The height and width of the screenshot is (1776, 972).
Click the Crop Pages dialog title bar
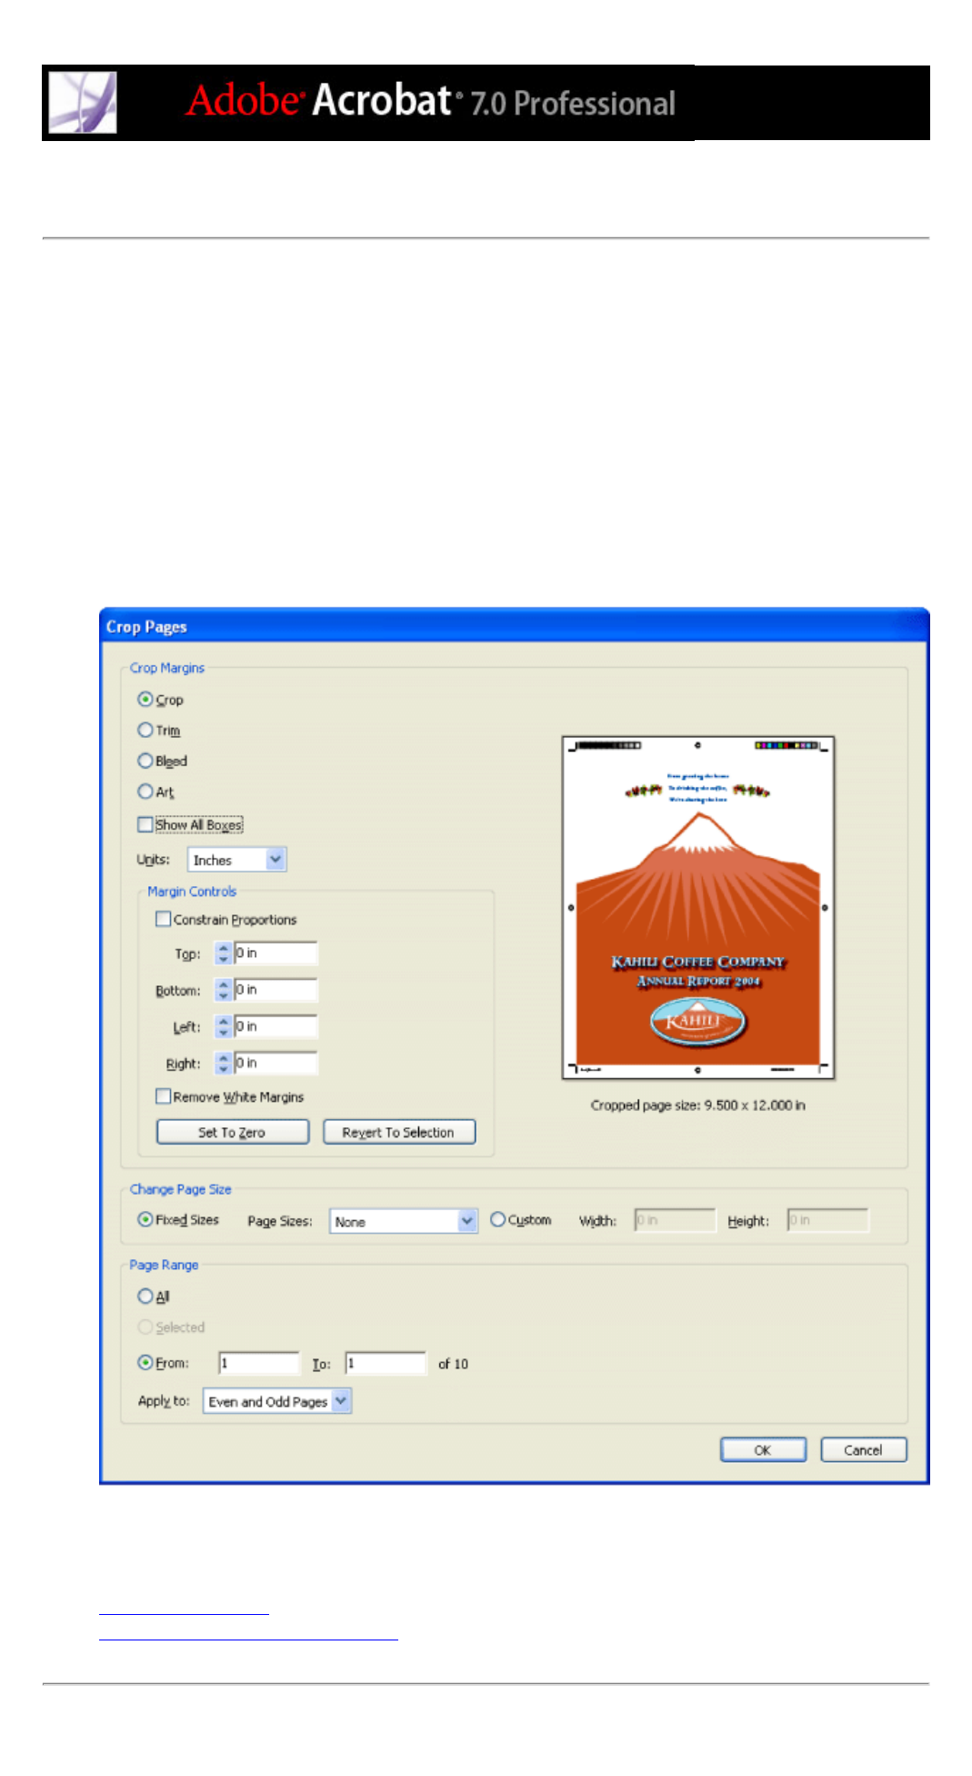tap(515, 626)
